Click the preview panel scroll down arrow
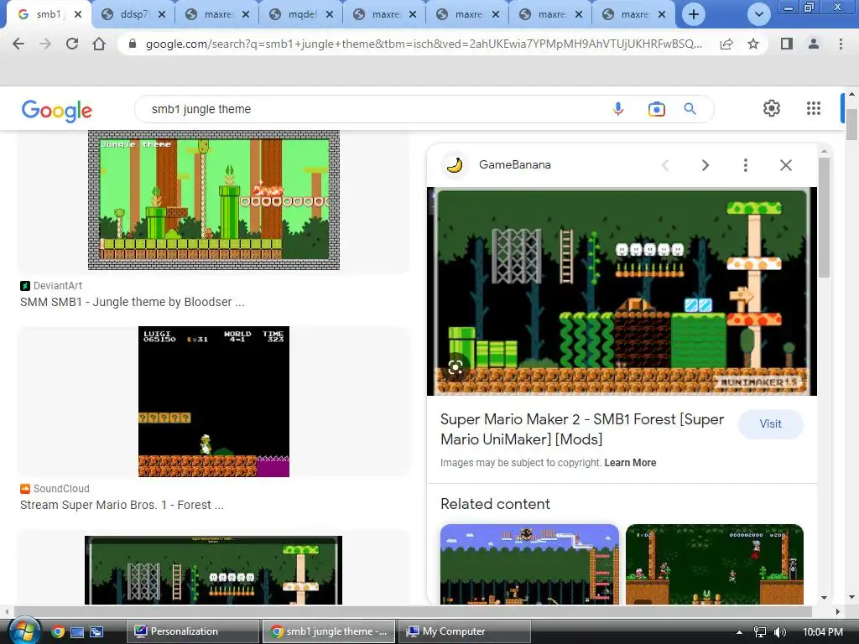This screenshot has height=644, width=859. [x=824, y=597]
